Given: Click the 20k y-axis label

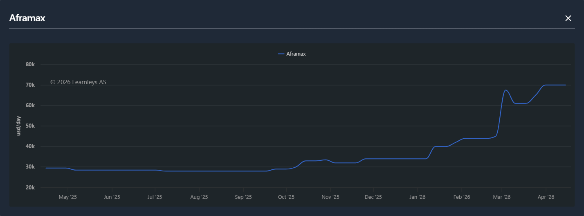Looking at the screenshot, I should (30, 188).
